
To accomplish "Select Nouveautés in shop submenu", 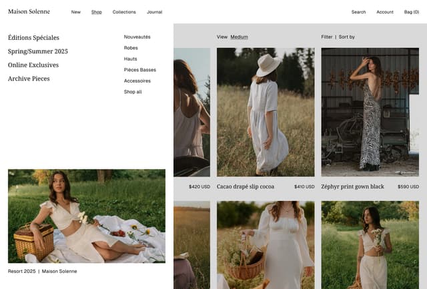I will coord(137,37).
